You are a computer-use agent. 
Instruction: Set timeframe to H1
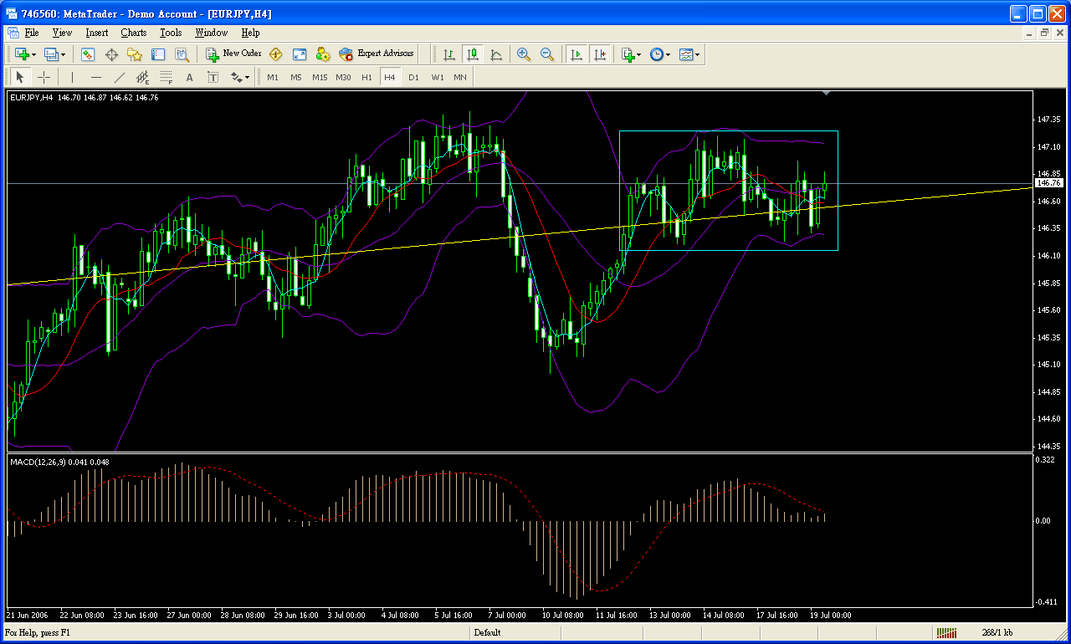(x=366, y=77)
